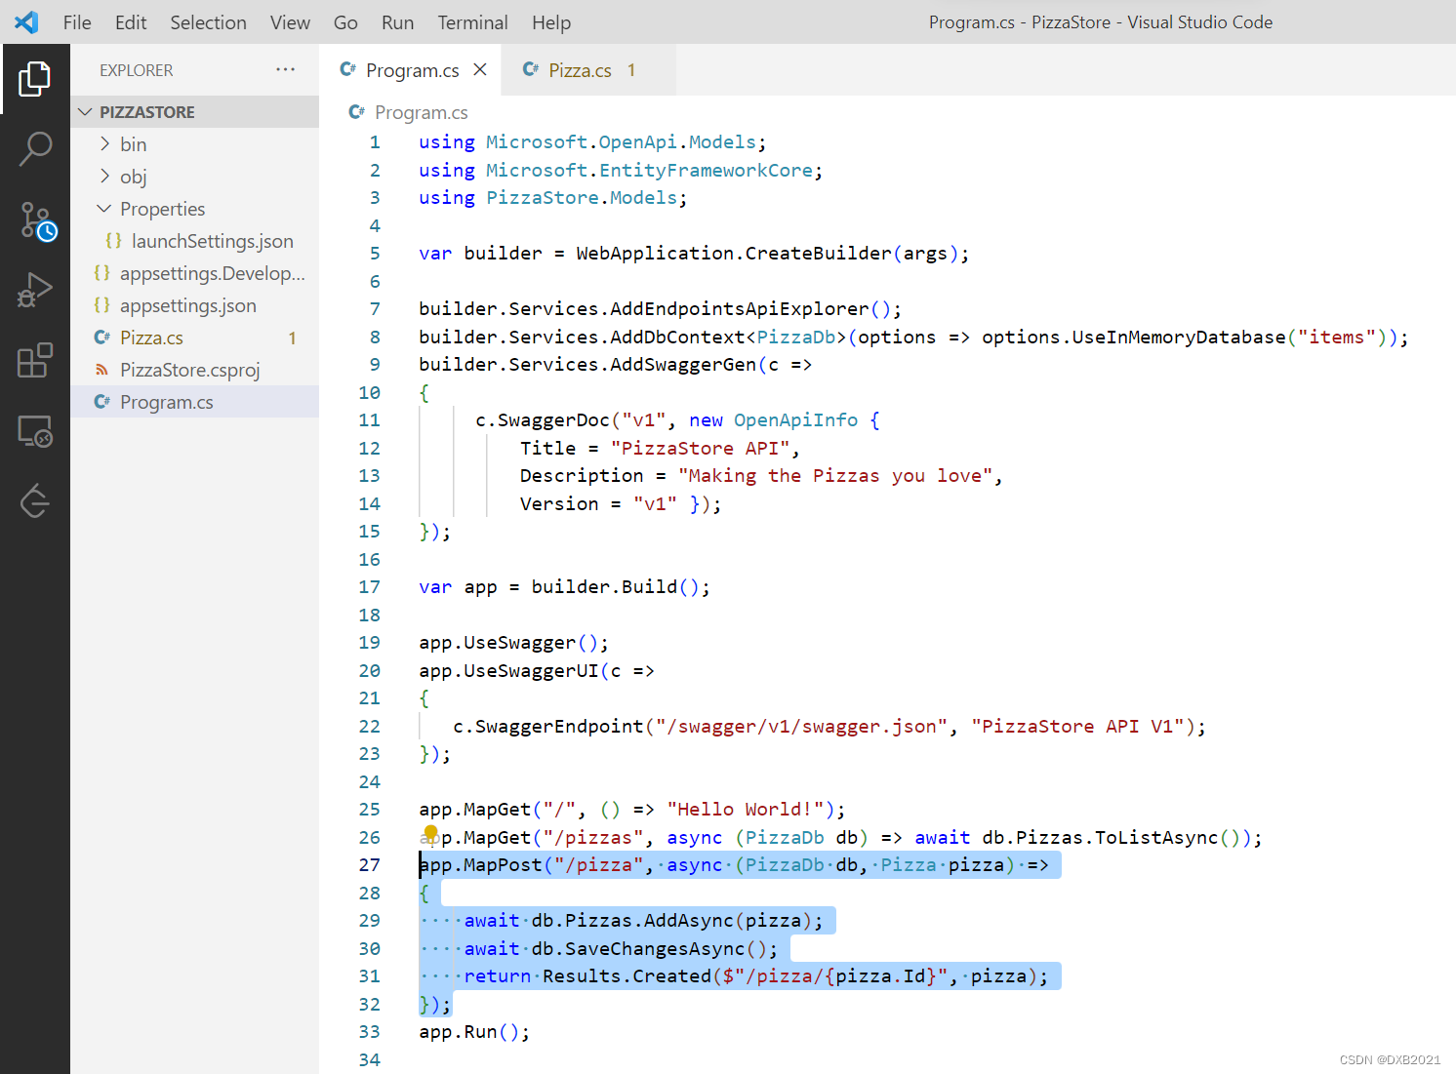Click JSON icon beside appsettings.Development file
Viewport: 1456px width, 1074px height.
101,273
